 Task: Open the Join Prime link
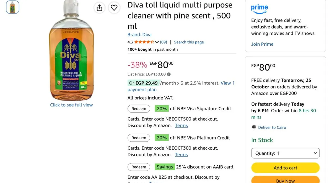coord(262,44)
